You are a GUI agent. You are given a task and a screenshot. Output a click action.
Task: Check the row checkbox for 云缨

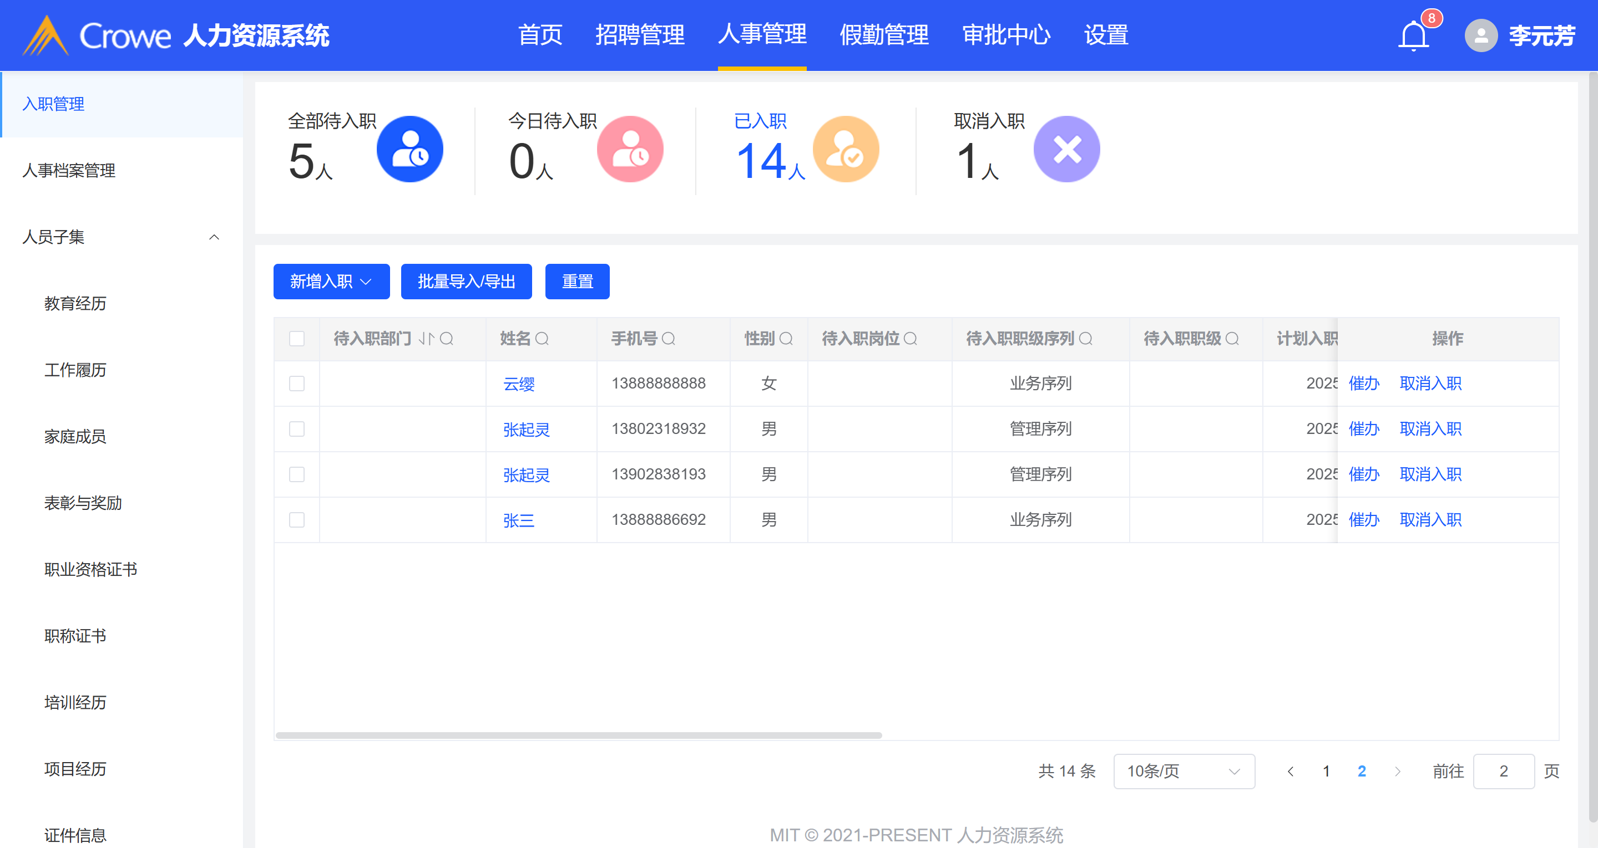296,384
